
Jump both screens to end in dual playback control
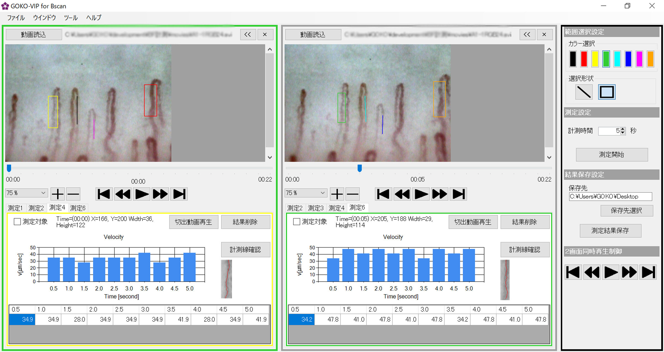coord(648,272)
